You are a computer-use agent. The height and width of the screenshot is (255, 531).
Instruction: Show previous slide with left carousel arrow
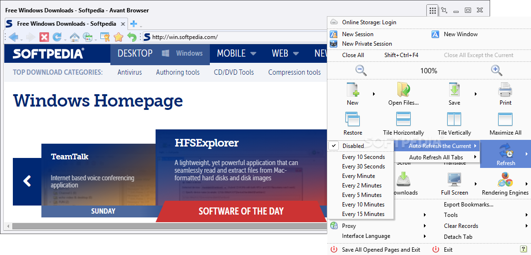[27, 181]
